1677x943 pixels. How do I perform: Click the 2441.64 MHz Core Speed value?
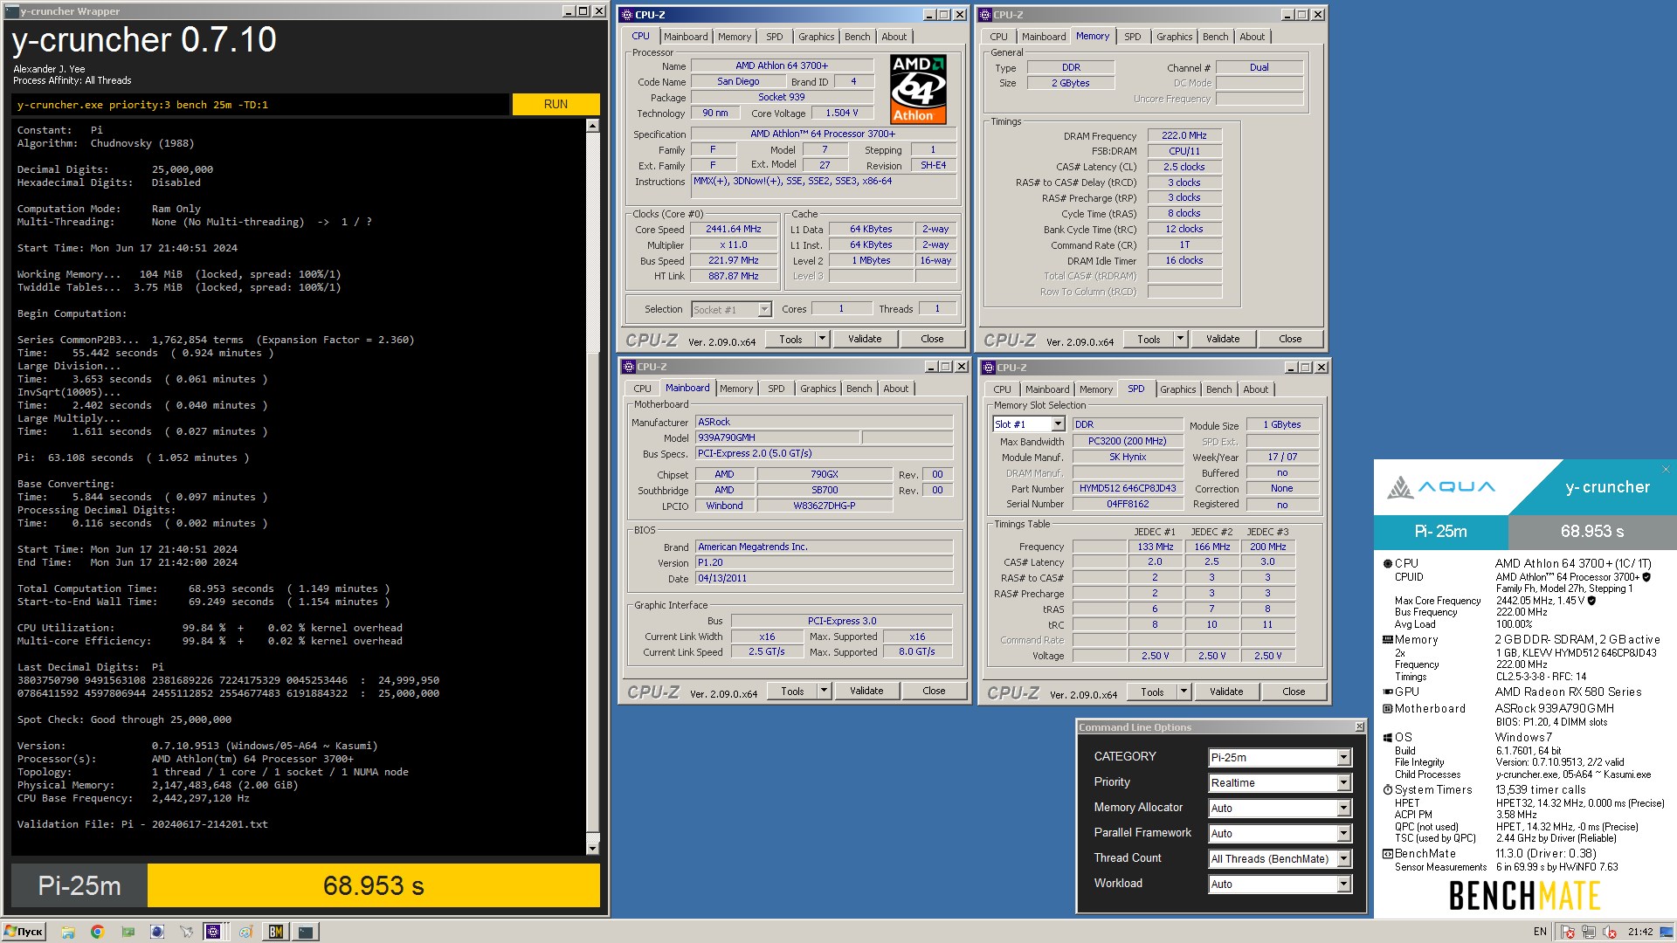(x=733, y=229)
